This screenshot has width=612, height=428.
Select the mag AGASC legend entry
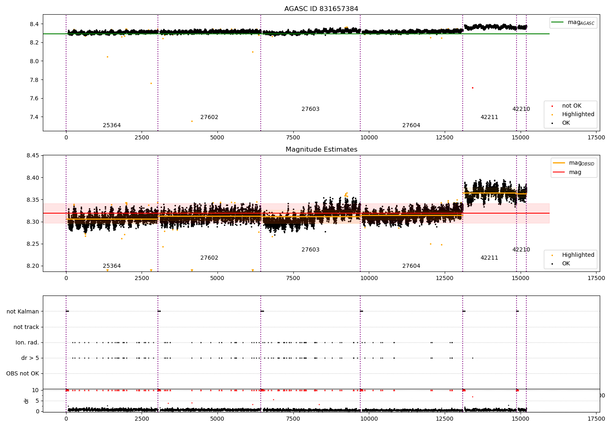point(573,22)
